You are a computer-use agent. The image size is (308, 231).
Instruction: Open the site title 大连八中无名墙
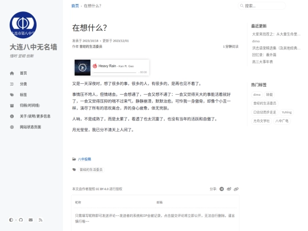click(x=34, y=47)
